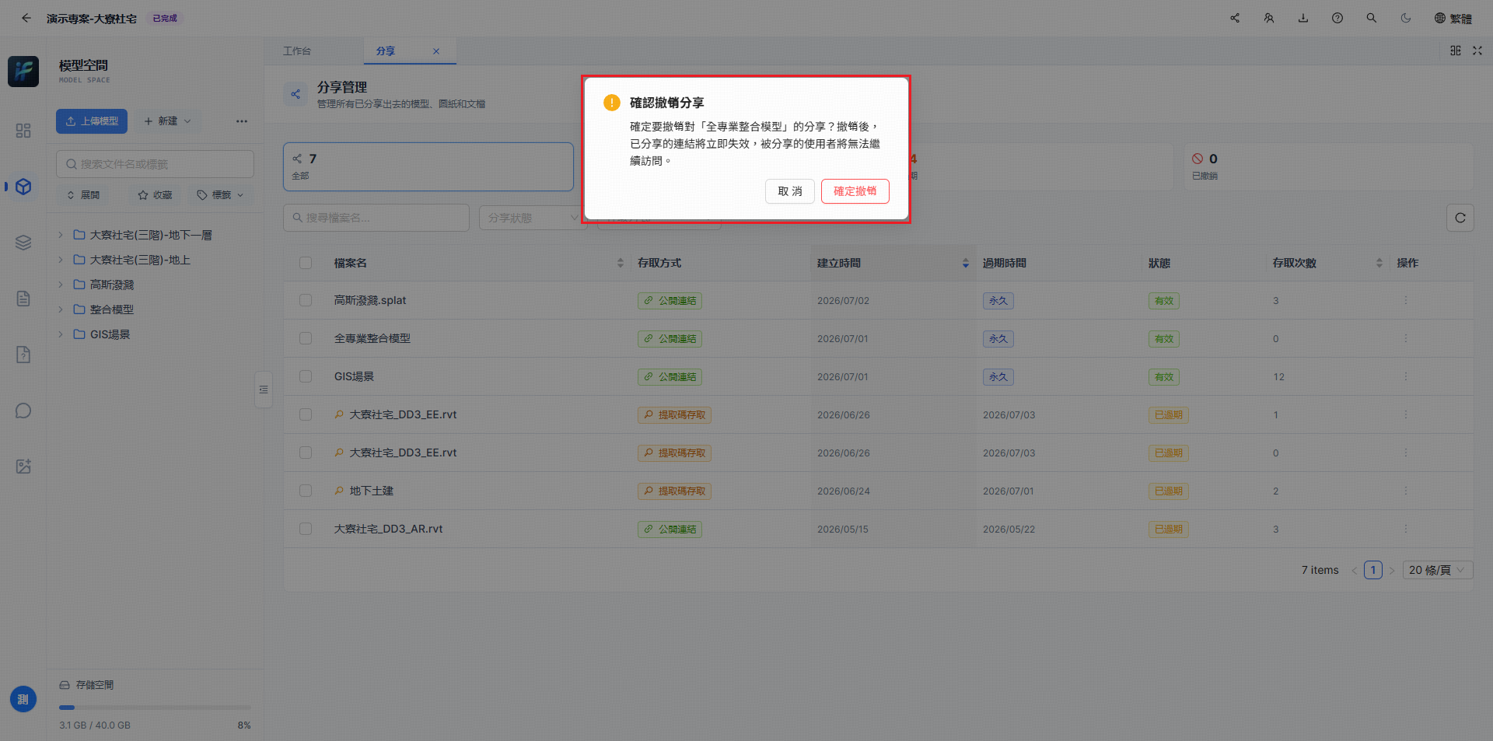Open more options ellipsis next to 新建
Screen dimensions: 1493x741
click(242, 121)
